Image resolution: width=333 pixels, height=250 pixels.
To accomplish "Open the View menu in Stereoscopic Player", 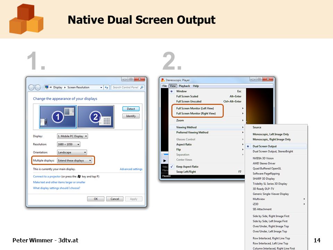I will [x=173, y=86].
